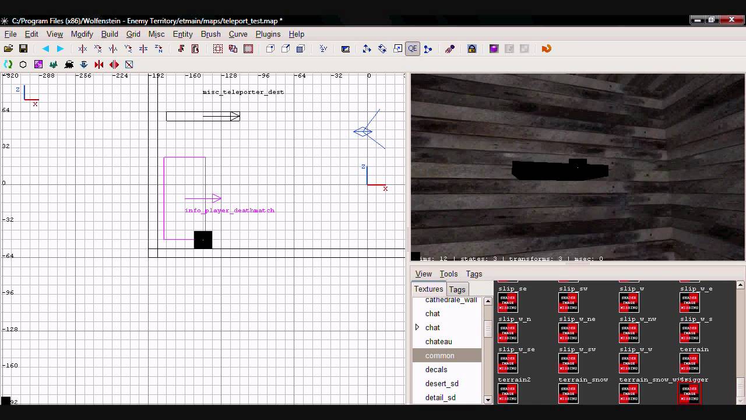Click the train path icon
The image size is (746, 420).
(69, 64)
